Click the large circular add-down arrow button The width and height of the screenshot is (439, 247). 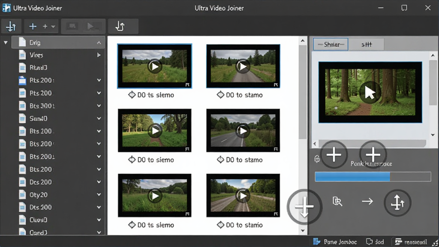coord(304,207)
